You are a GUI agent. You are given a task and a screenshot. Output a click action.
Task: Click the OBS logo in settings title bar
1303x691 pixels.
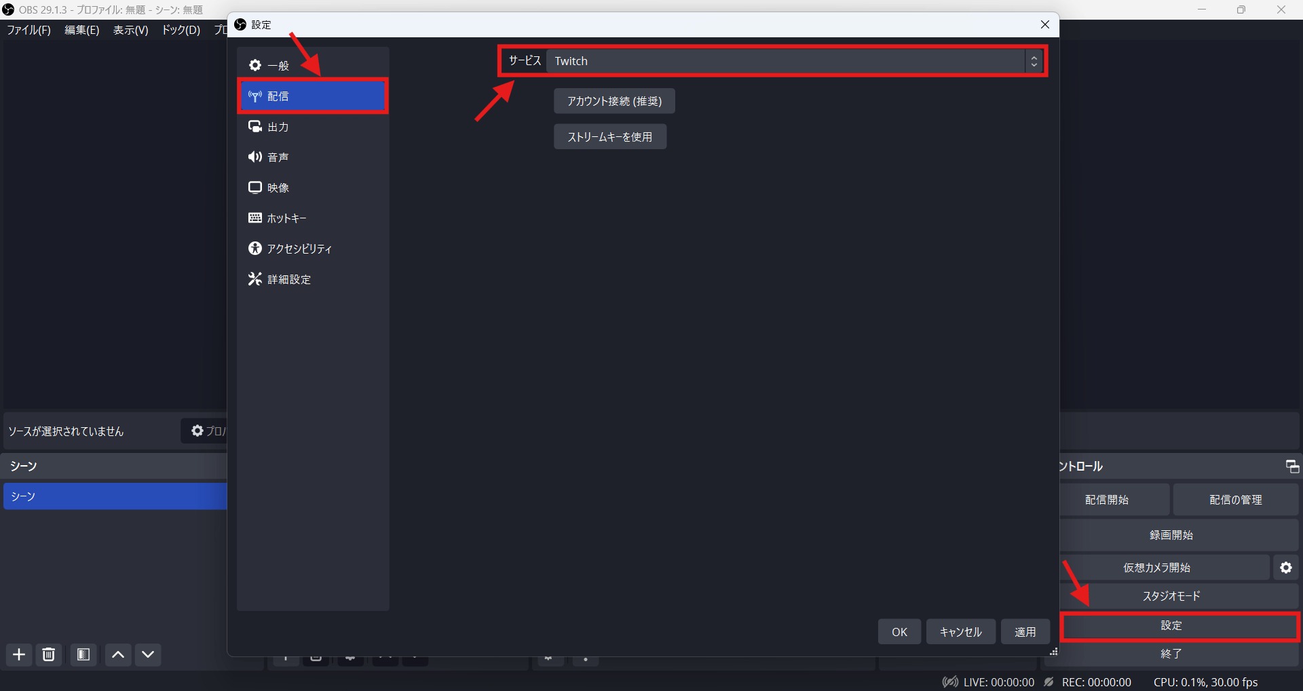tap(240, 24)
